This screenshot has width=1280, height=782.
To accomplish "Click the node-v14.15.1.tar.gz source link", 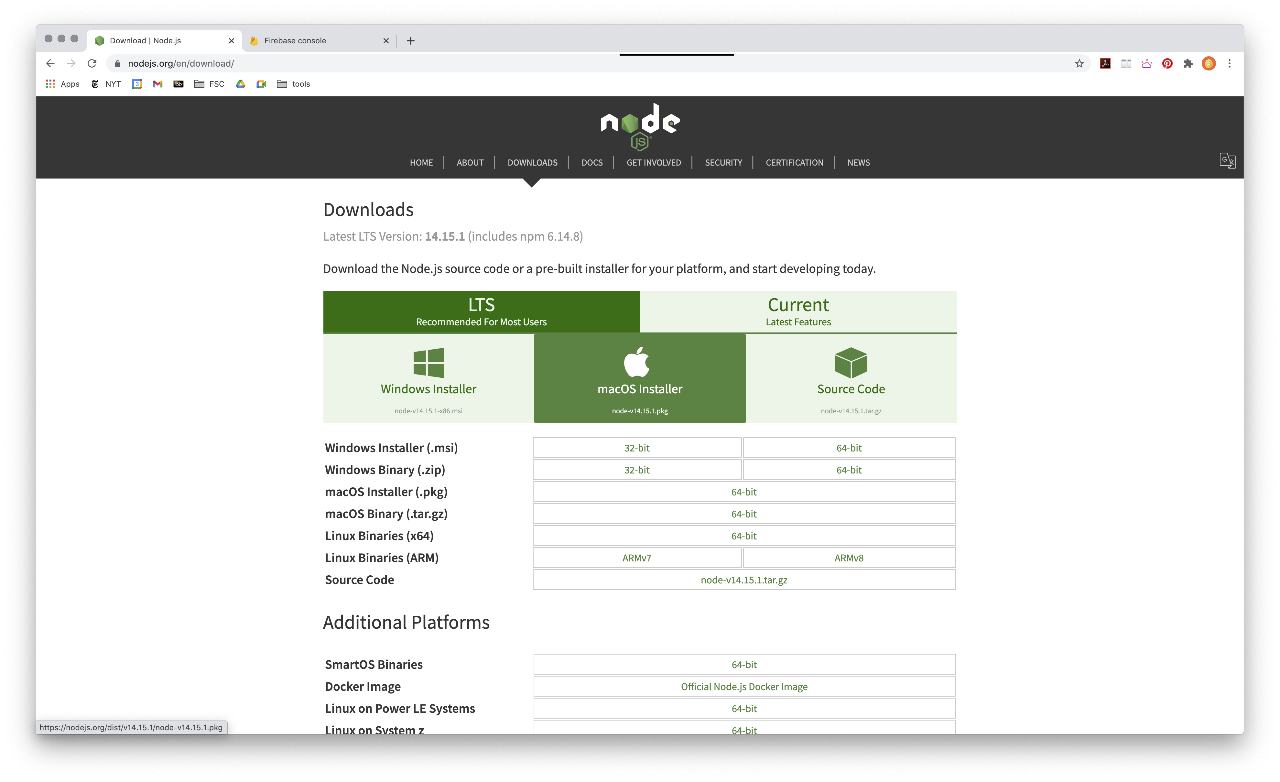I will (744, 580).
